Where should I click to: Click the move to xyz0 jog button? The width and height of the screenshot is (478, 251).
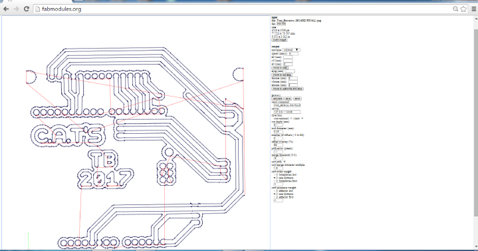tap(282, 75)
